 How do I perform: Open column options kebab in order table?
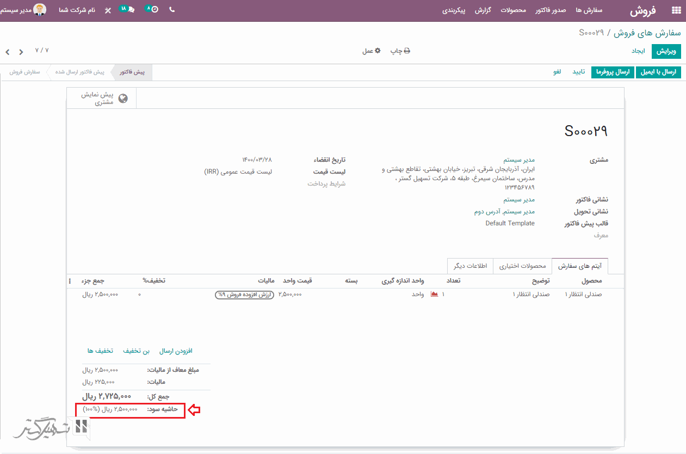(70, 281)
